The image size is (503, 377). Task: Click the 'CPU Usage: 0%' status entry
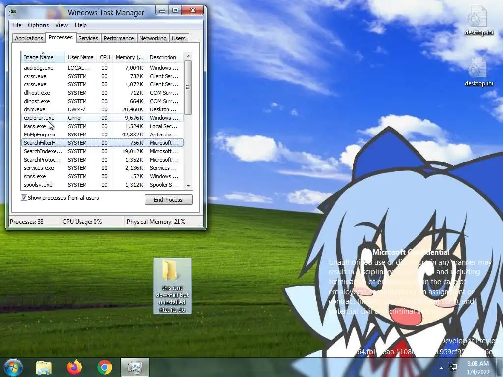[x=82, y=221]
